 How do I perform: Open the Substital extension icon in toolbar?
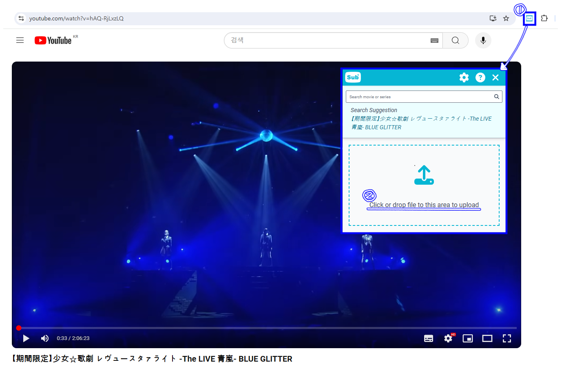click(x=529, y=18)
